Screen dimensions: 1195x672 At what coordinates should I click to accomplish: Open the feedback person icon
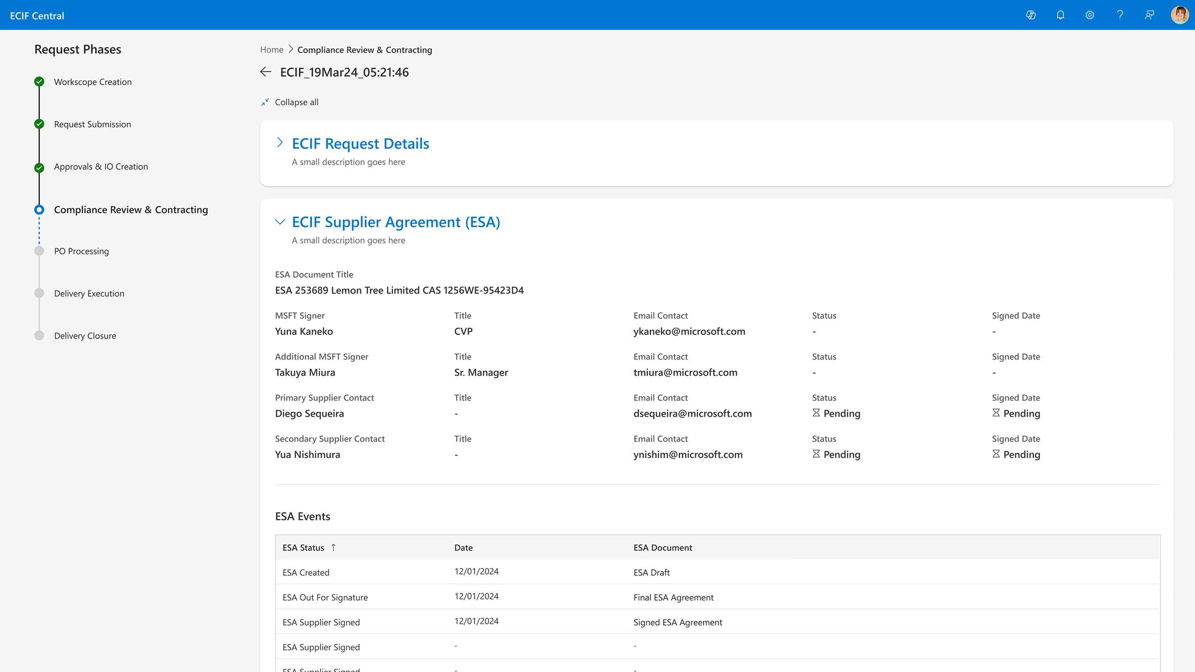point(1149,15)
